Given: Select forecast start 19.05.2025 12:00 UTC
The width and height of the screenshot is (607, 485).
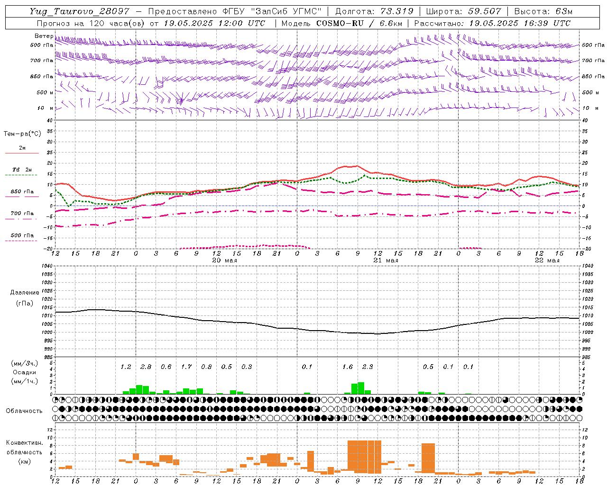Looking at the screenshot, I should [x=214, y=23].
